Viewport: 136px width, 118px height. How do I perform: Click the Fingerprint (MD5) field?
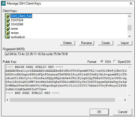[68, 54]
